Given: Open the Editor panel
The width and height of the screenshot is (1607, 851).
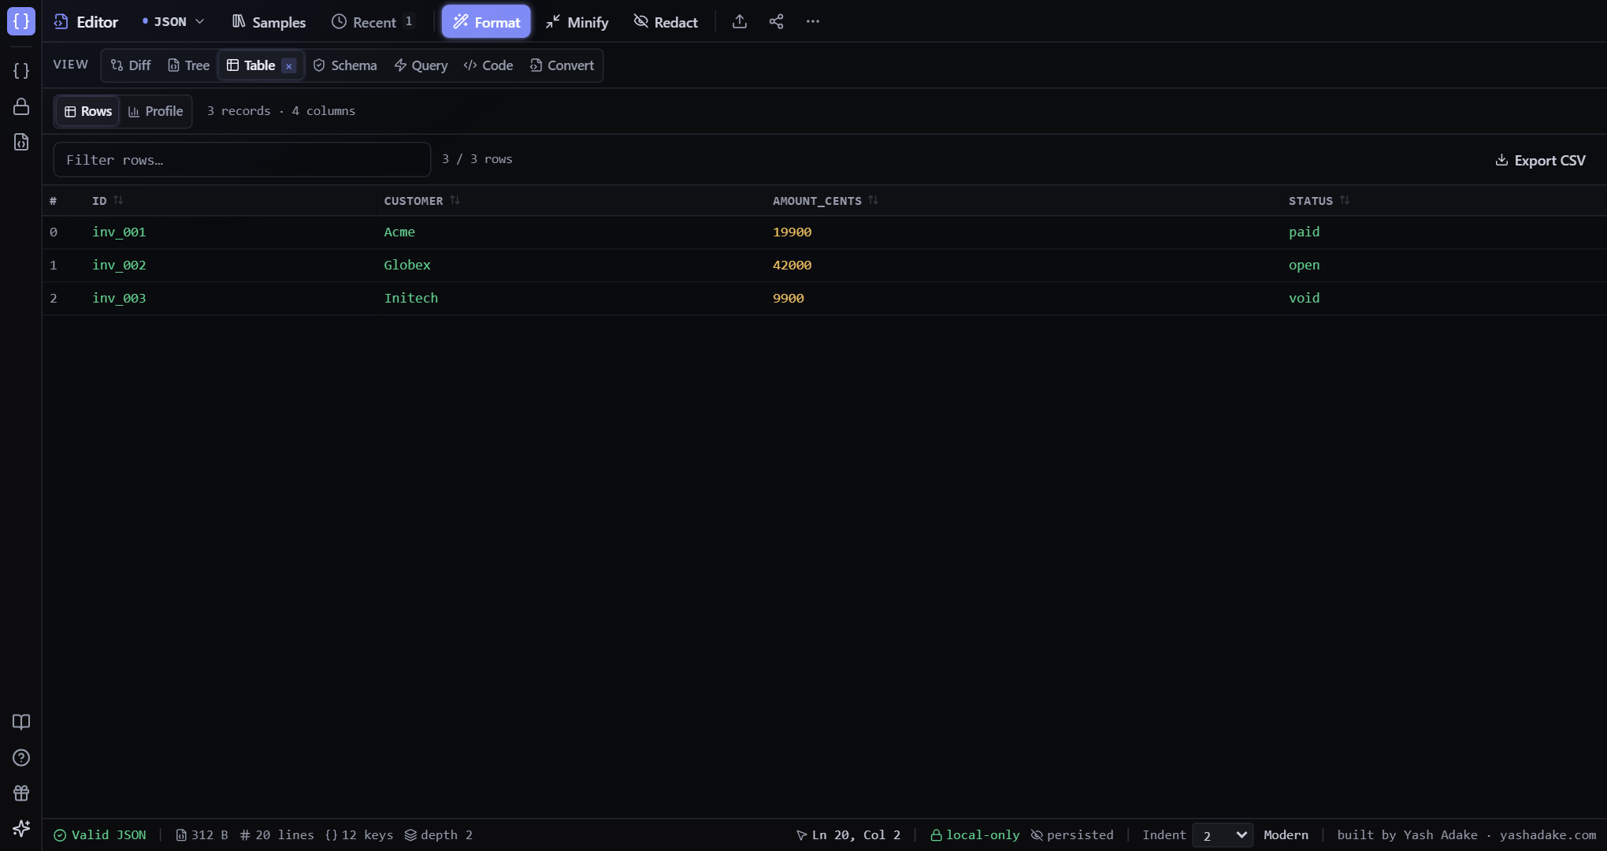Looking at the screenshot, I should pyautogui.click(x=86, y=22).
